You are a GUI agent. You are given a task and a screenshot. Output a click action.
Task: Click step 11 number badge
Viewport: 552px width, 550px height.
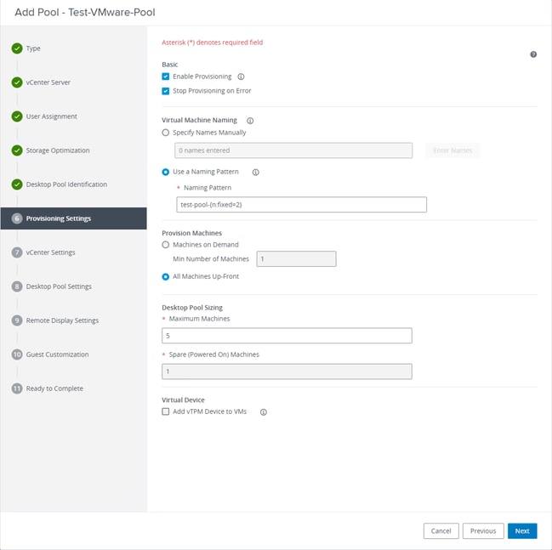[x=17, y=388]
